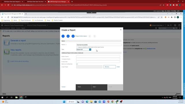Open the Project Dashboards bookmarks folder
Screen dimensions: 185x104
click(x=25, y=20)
